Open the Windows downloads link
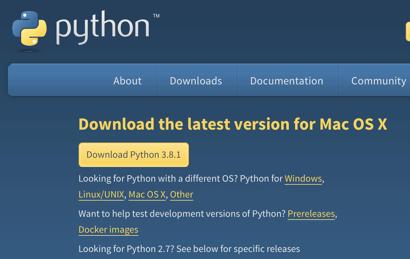The height and width of the screenshot is (259, 410). click(303, 178)
